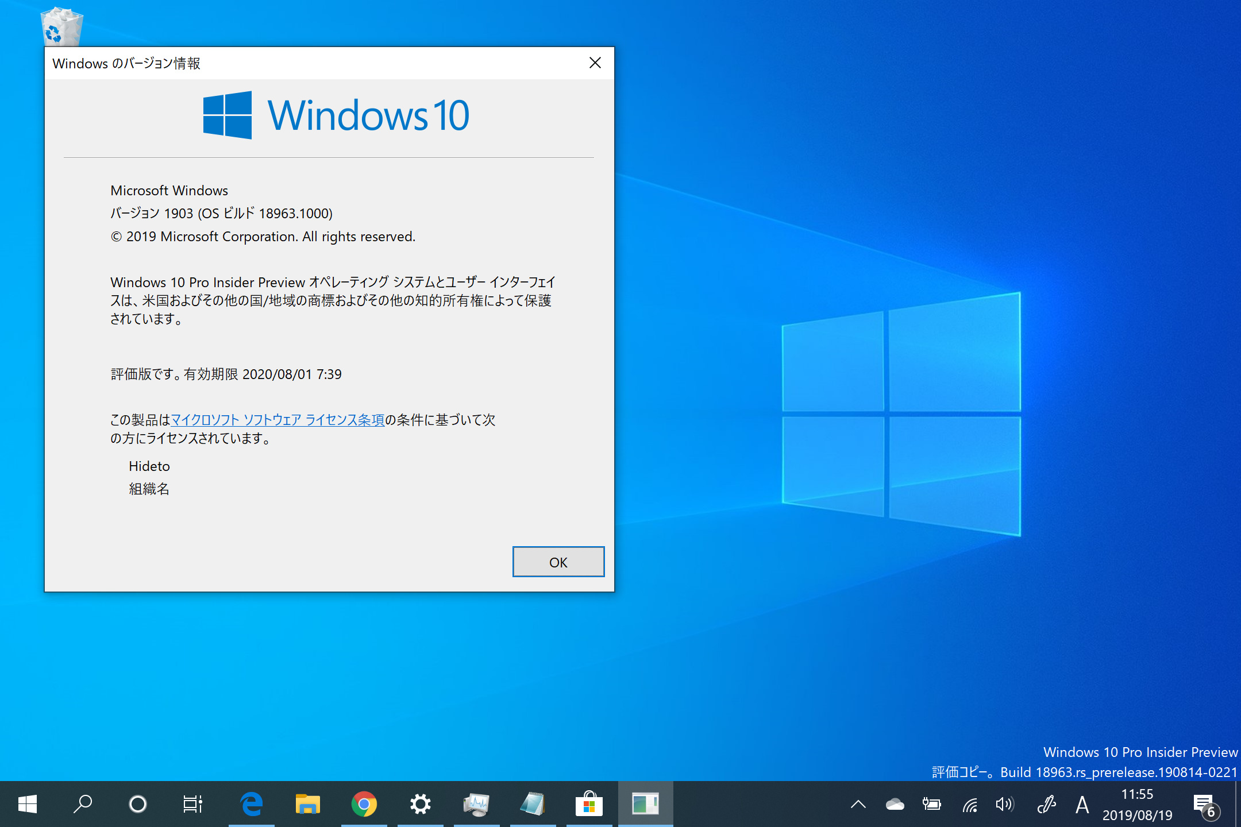Open the performance monitor taskbar icon

click(477, 804)
